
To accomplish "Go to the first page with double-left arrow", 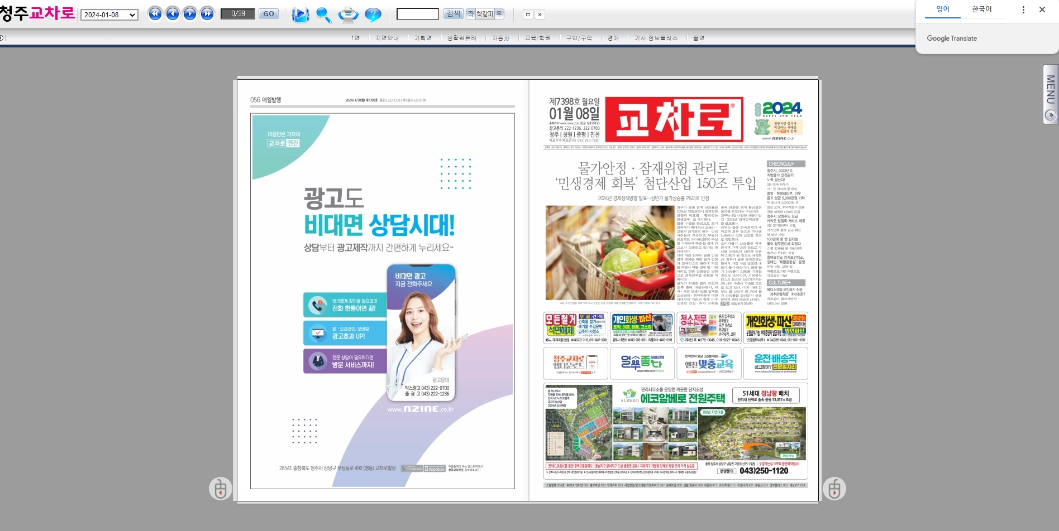I will coord(155,14).
